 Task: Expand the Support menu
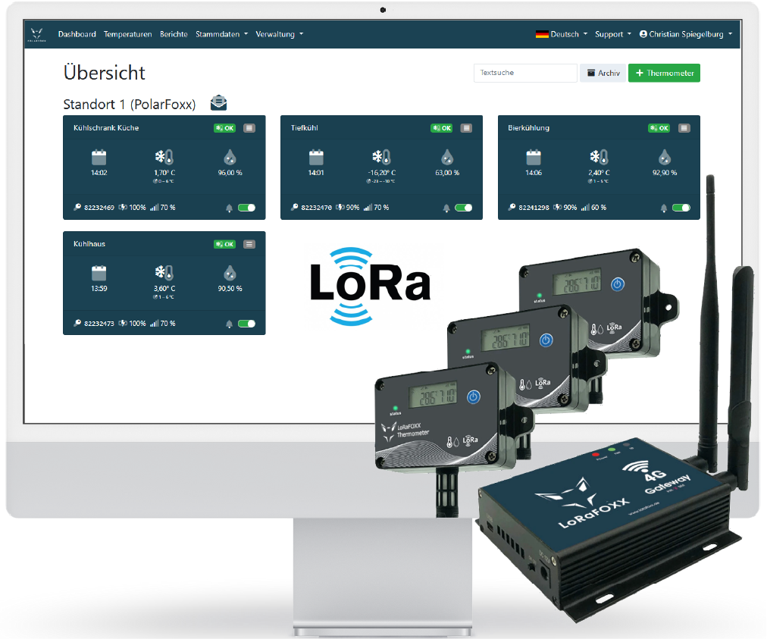point(613,34)
